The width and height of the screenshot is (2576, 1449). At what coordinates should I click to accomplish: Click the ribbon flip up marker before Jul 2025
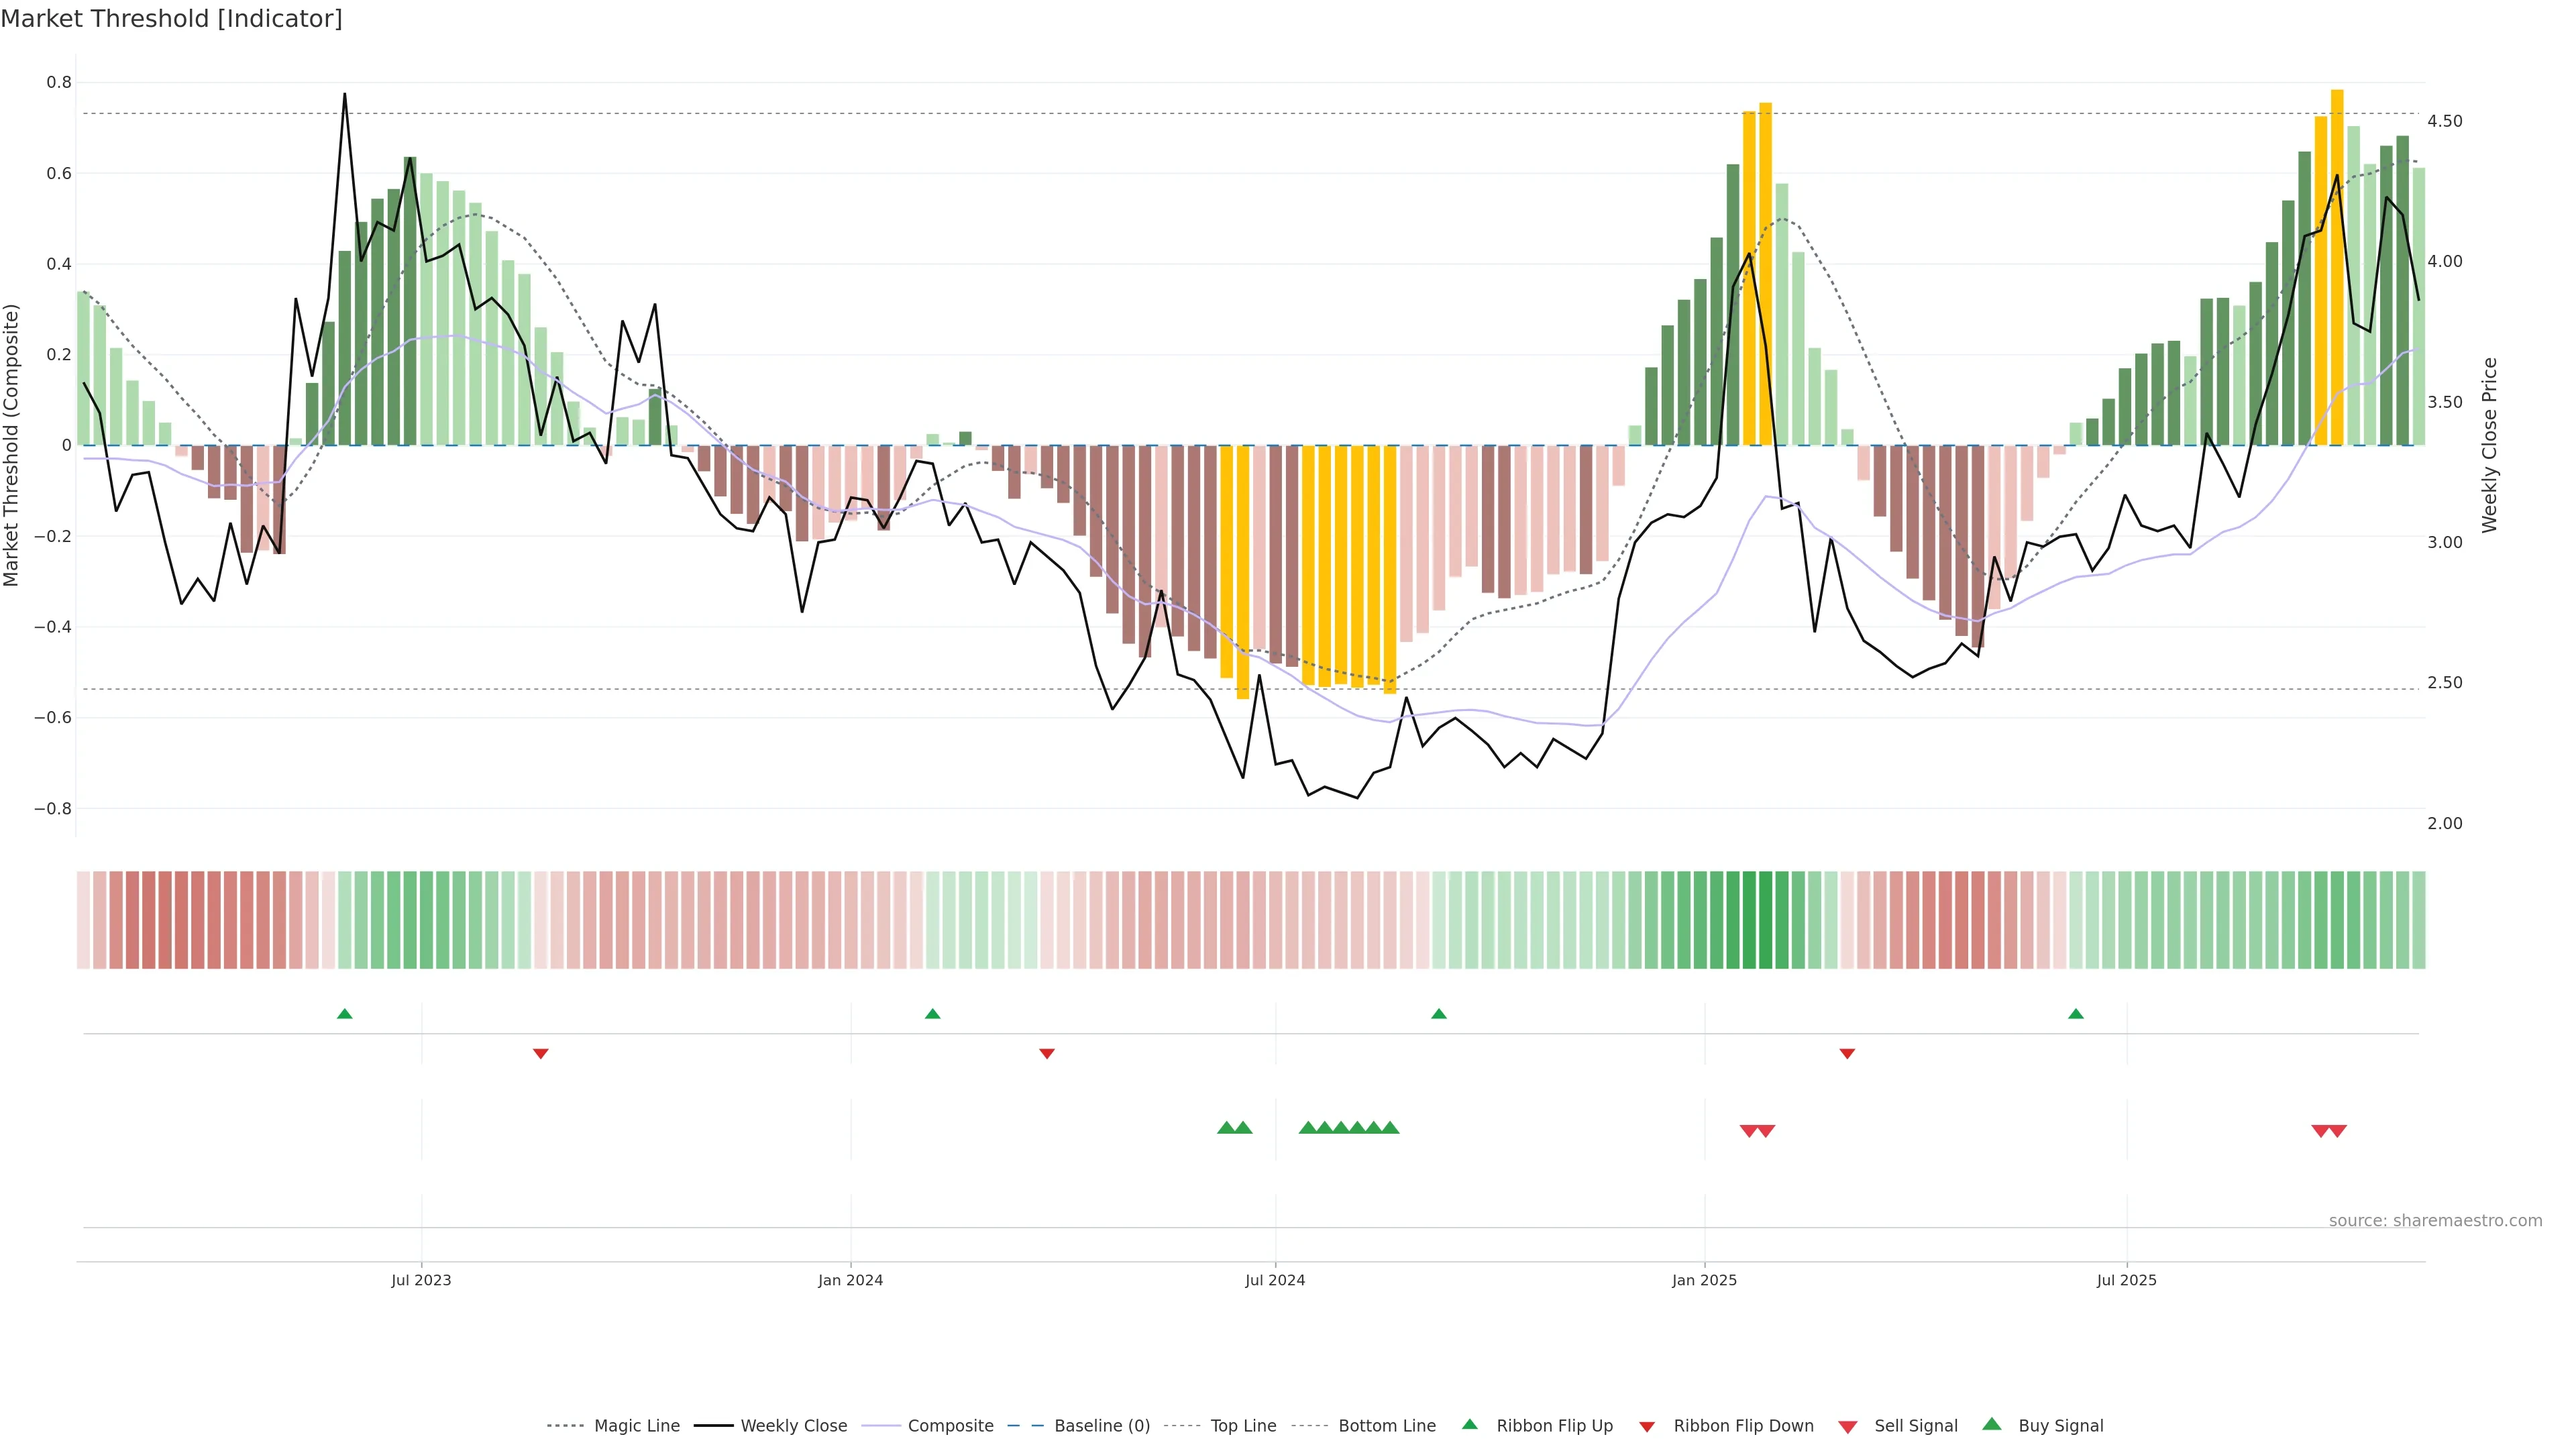(x=2076, y=1014)
